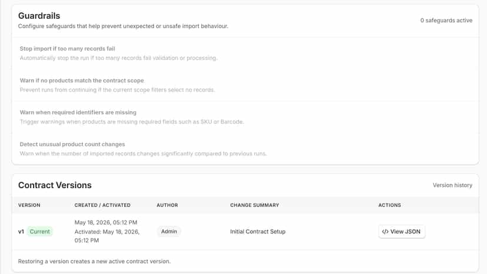Viewport: 487px width, 274px height.
Task: Click the AUTHOR column header
Action: coord(167,205)
